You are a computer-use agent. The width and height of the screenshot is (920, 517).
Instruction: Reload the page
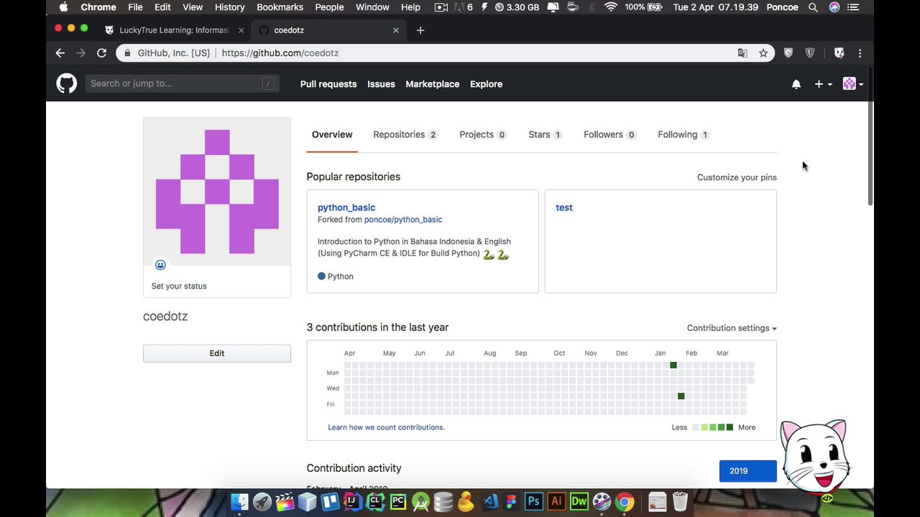tap(101, 53)
